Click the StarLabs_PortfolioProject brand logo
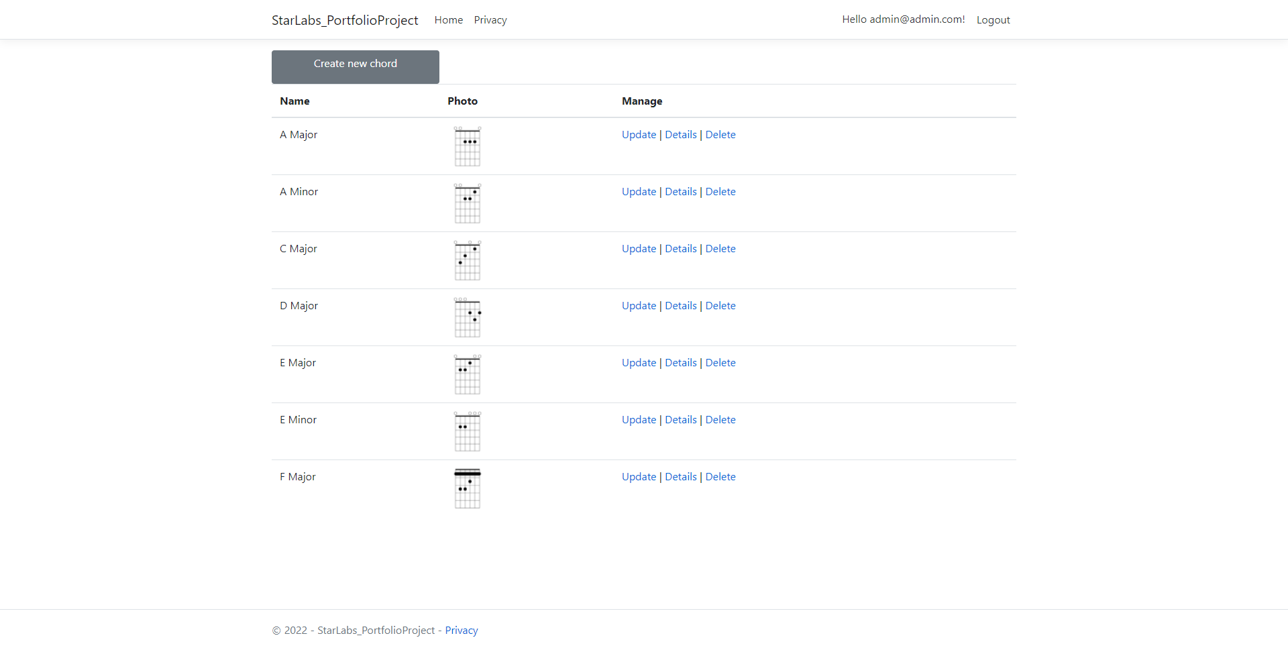The image size is (1288, 650). [345, 19]
